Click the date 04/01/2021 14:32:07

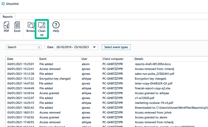21,98
